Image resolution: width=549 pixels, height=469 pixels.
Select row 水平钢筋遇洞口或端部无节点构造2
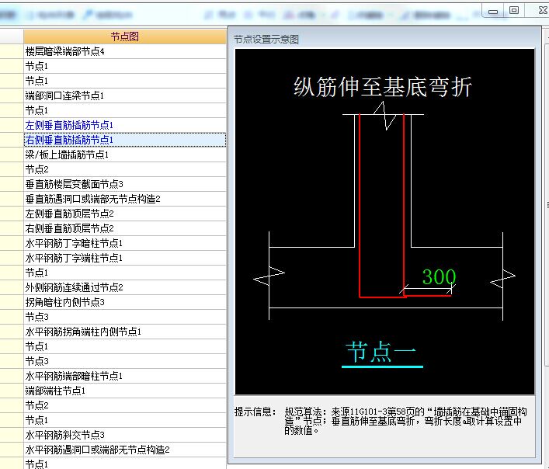(125, 450)
